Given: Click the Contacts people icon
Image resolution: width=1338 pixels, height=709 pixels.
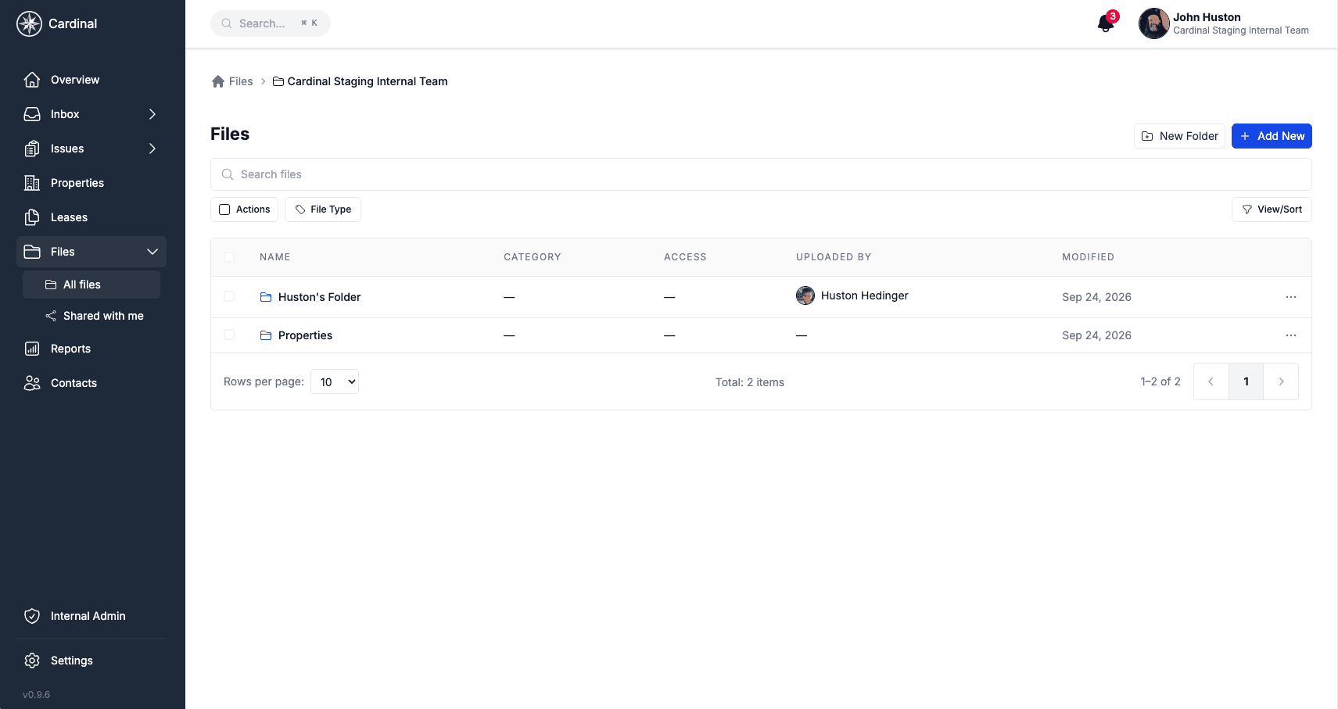Looking at the screenshot, I should click(32, 383).
